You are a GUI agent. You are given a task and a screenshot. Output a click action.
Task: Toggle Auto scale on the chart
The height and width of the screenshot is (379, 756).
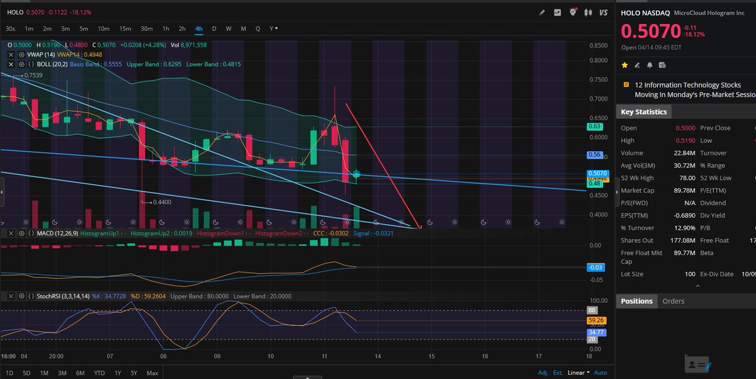coord(600,373)
